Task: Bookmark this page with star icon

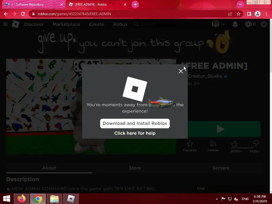Action: tap(239, 14)
